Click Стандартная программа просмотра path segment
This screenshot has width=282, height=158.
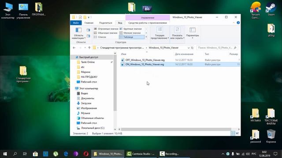122,48
